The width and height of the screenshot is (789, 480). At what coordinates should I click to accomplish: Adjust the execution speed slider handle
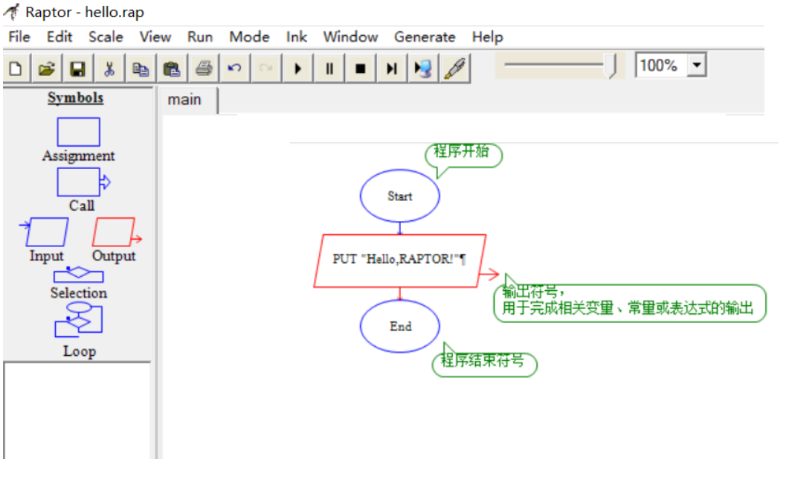point(611,66)
